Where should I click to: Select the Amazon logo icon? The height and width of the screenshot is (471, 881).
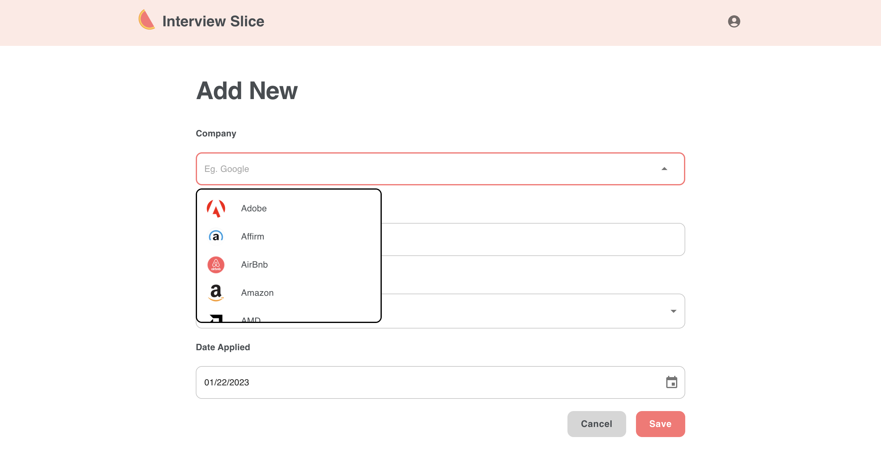tap(216, 293)
